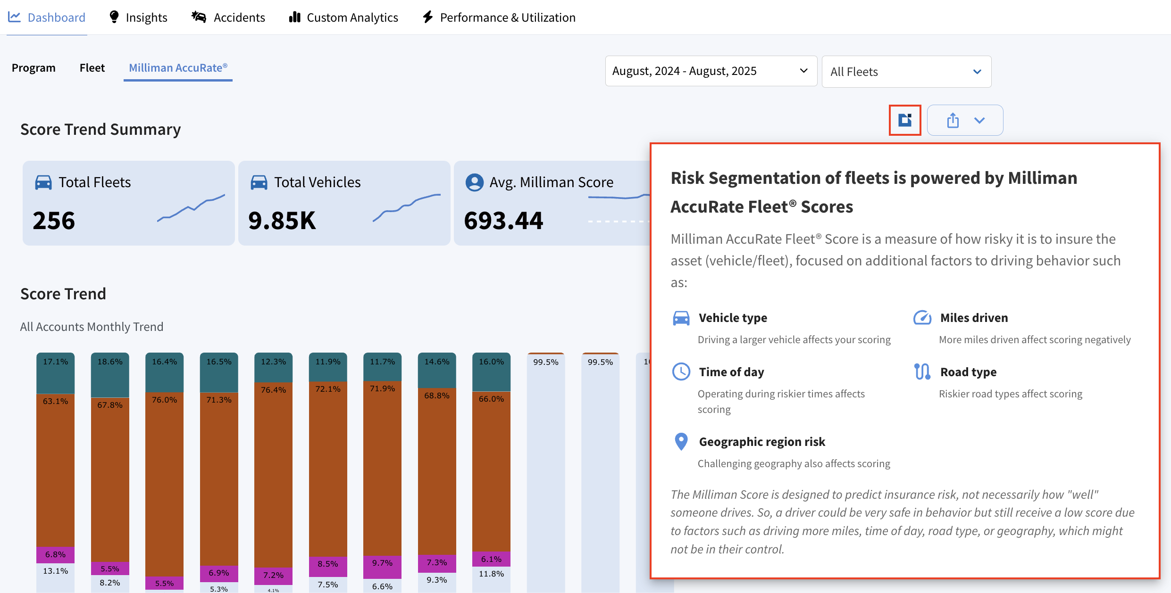Switch to Custom Analytics tab
The image size is (1171, 593).
point(343,17)
